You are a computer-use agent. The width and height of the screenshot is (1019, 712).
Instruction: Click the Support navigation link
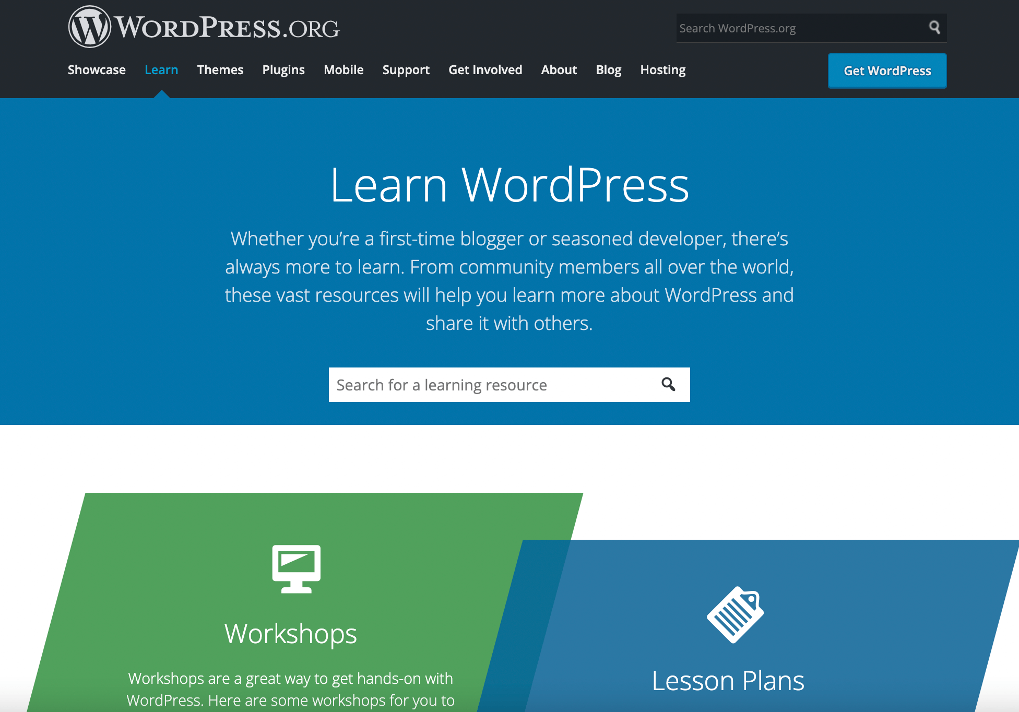(406, 69)
